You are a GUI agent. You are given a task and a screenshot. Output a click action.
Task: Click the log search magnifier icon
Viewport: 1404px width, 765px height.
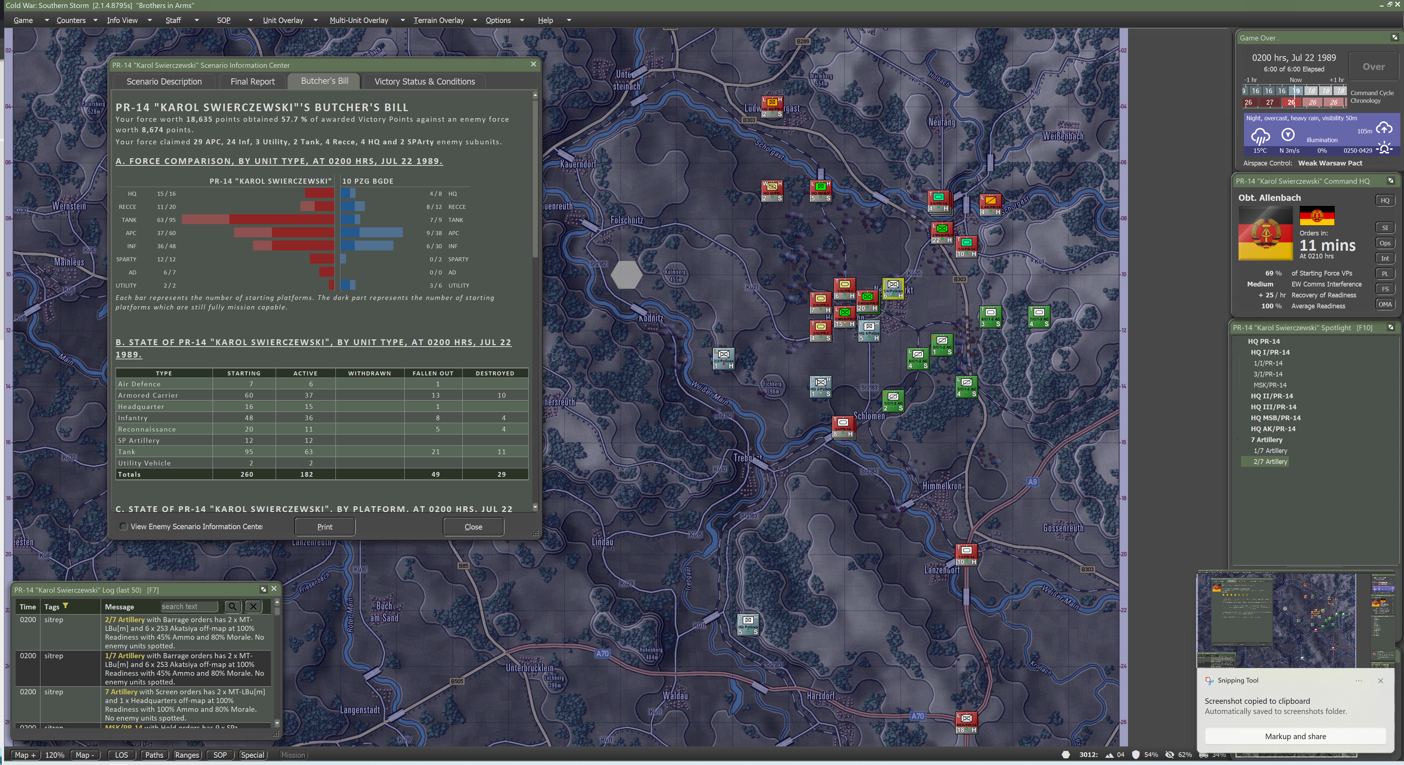click(x=232, y=606)
